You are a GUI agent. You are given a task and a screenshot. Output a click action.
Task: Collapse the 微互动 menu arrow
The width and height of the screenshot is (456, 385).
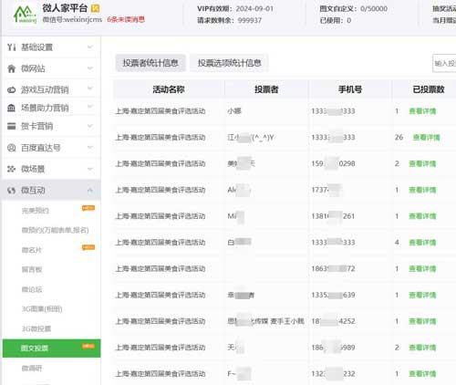tap(90, 191)
